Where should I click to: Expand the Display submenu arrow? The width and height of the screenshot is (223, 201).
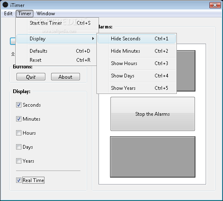(93, 39)
